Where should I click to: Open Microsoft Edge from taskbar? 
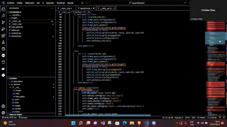tap(124, 123)
